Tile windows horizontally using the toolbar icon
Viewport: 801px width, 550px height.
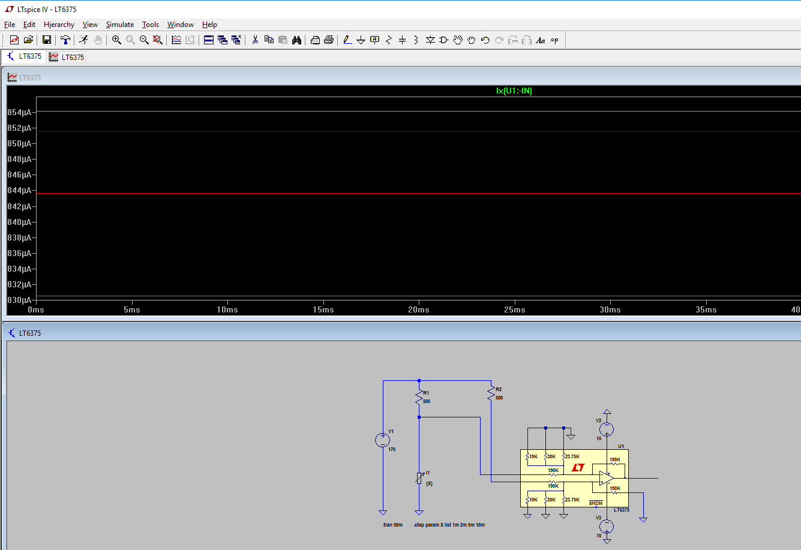tap(209, 40)
